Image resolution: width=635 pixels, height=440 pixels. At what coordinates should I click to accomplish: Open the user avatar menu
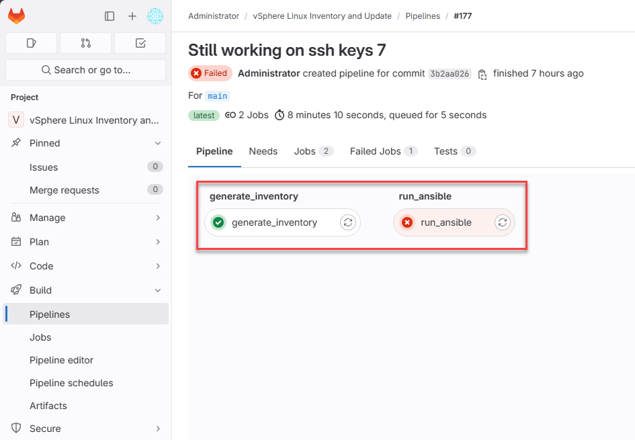tap(155, 16)
